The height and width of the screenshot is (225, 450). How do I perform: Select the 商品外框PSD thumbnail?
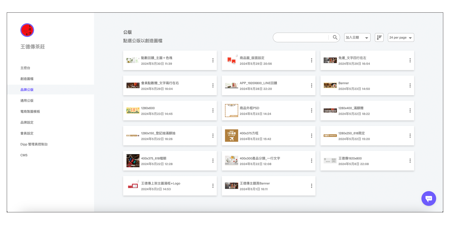[x=231, y=111]
